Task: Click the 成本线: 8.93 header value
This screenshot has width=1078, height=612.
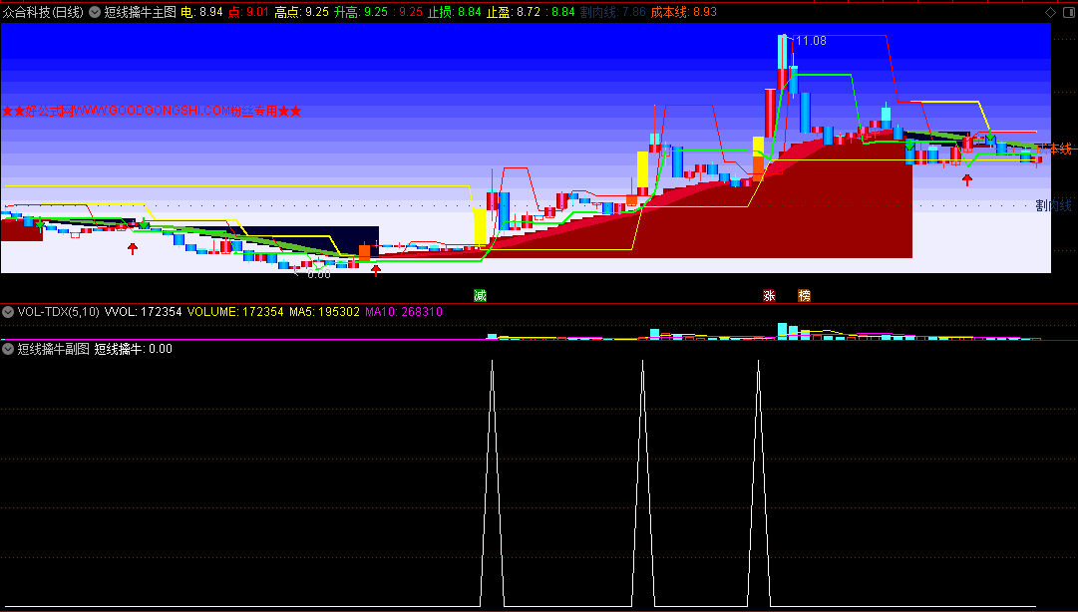Action: pyautogui.click(x=684, y=12)
